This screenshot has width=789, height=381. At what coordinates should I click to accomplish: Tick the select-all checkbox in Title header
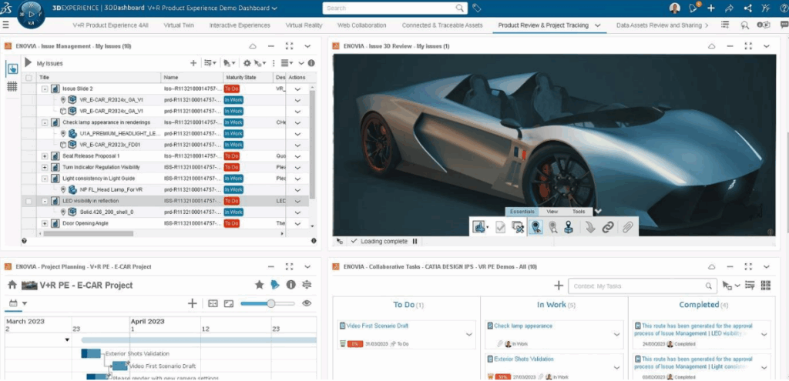(29, 78)
